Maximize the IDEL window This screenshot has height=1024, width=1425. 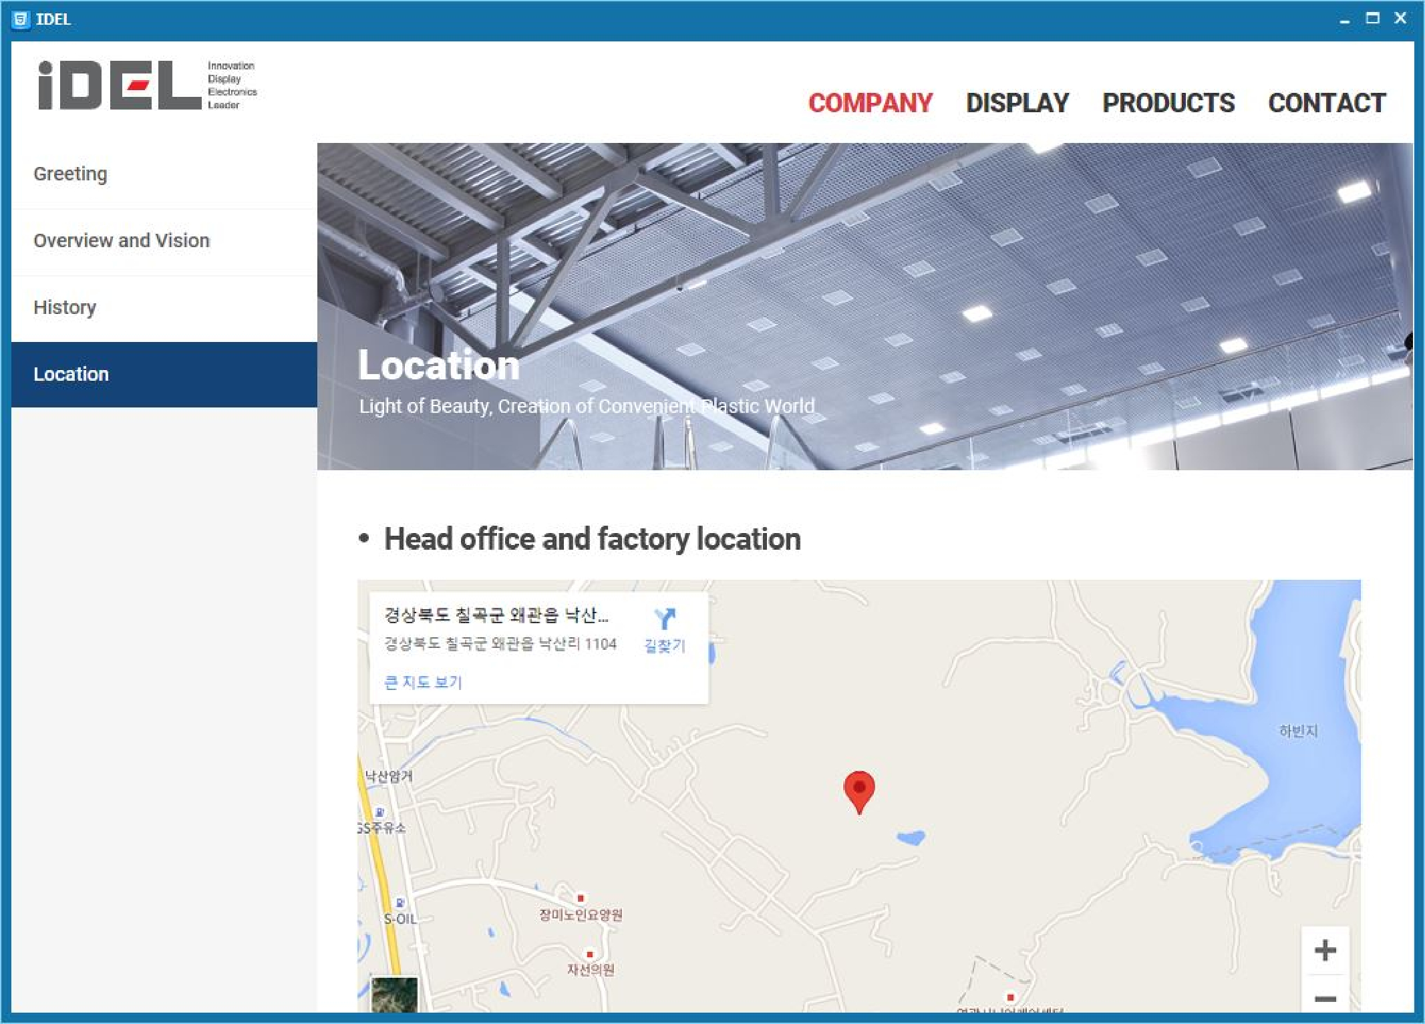(1372, 19)
